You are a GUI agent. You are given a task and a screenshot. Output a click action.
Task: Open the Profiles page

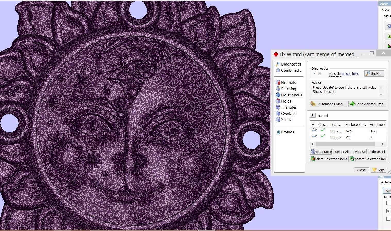pyautogui.click(x=285, y=132)
